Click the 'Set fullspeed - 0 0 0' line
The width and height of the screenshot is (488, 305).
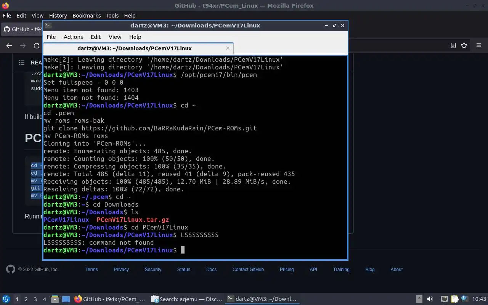(x=83, y=82)
